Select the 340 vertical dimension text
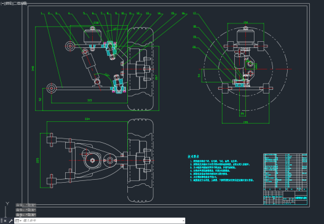Screen dimensions: 324x224 pos(33,68)
